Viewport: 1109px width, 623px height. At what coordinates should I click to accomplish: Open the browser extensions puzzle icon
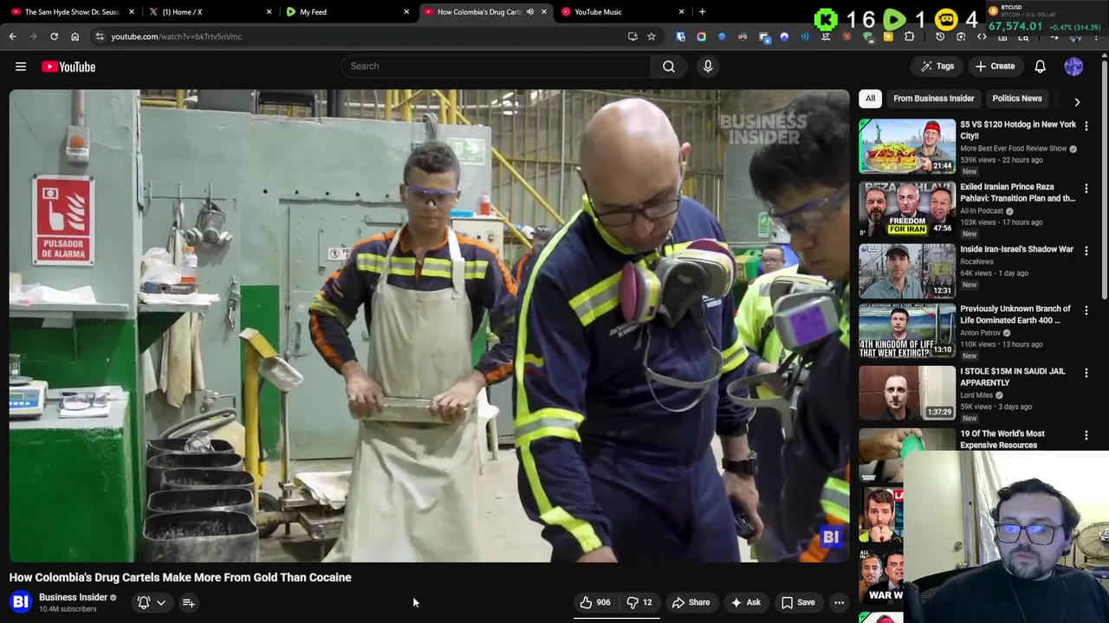[909, 36]
